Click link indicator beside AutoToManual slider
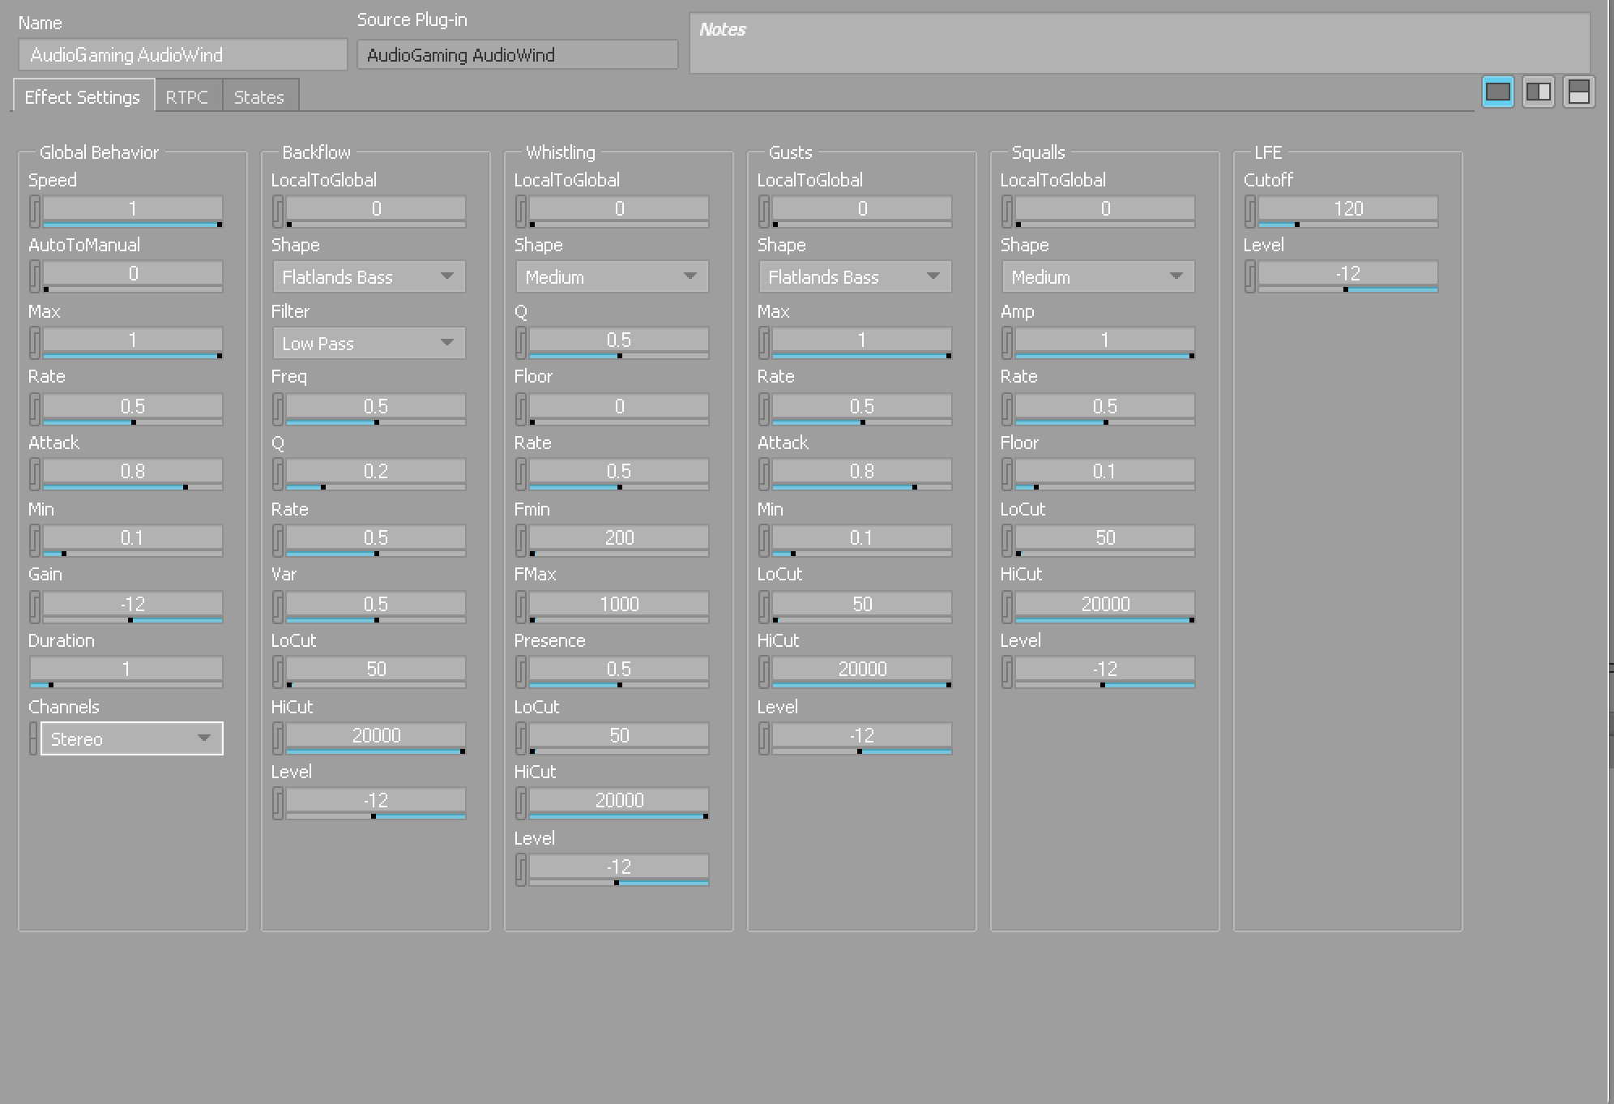Image resolution: width=1614 pixels, height=1104 pixels. (x=35, y=276)
